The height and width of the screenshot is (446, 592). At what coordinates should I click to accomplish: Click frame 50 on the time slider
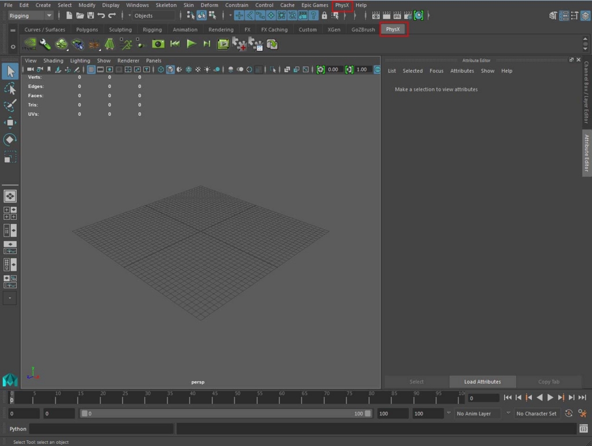(x=237, y=397)
